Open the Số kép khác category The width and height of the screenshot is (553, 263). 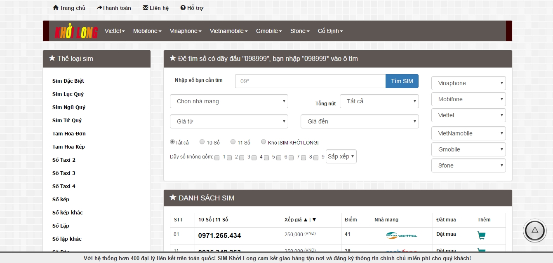(68, 212)
